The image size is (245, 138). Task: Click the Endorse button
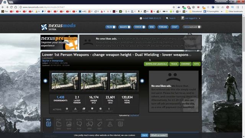point(185,64)
